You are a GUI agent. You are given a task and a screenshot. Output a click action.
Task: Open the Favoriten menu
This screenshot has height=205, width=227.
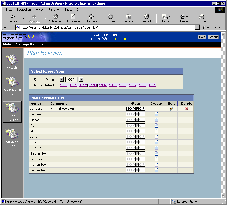(x=54, y=10)
